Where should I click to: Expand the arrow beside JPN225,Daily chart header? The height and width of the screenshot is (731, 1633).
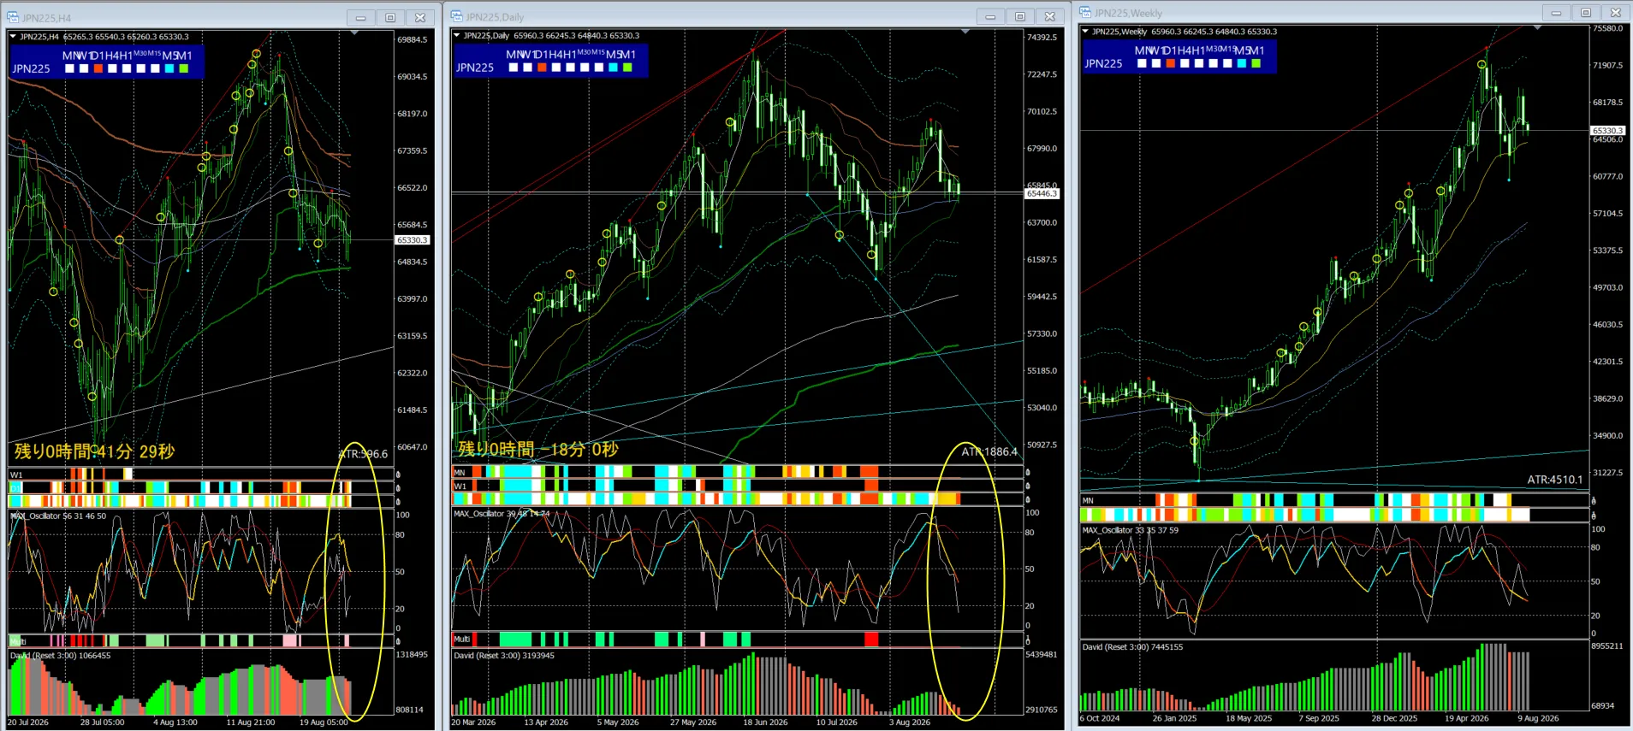coord(456,36)
